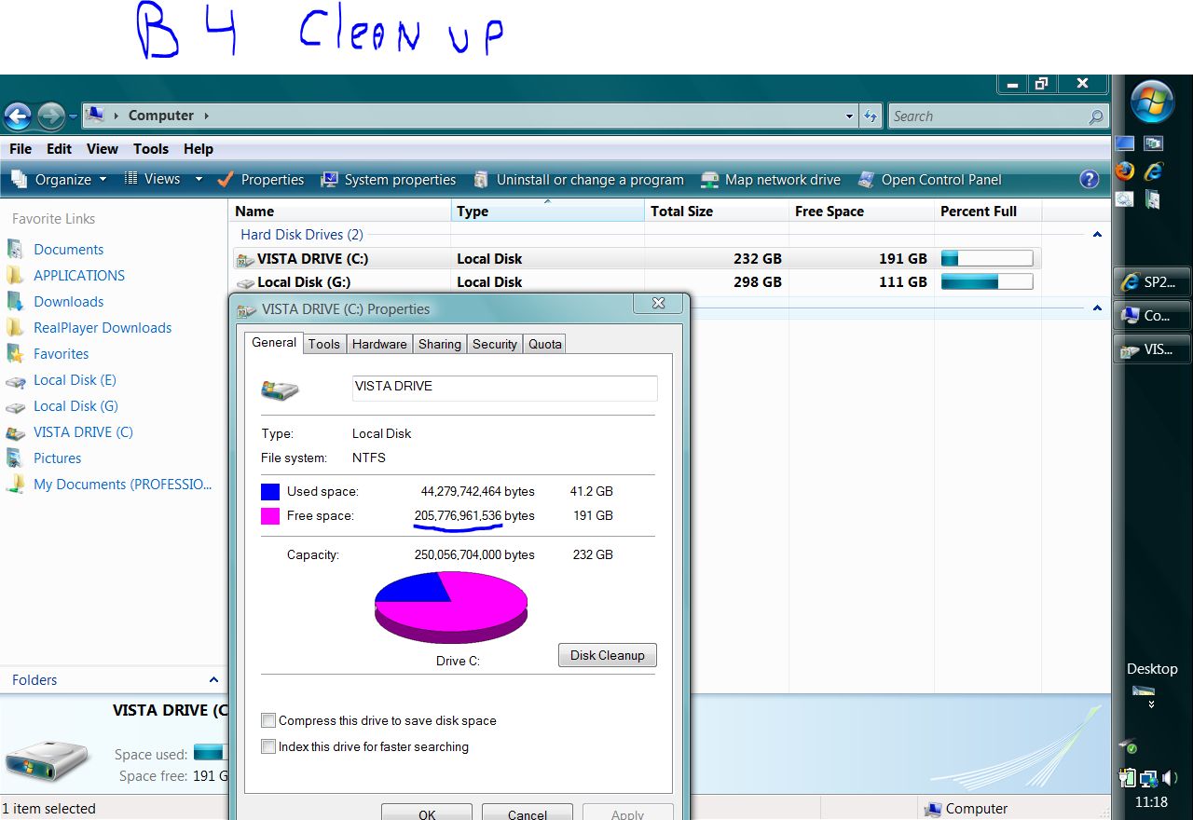This screenshot has width=1193, height=820.
Task: Open the address bar history dropdown
Action: pos(849,116)
